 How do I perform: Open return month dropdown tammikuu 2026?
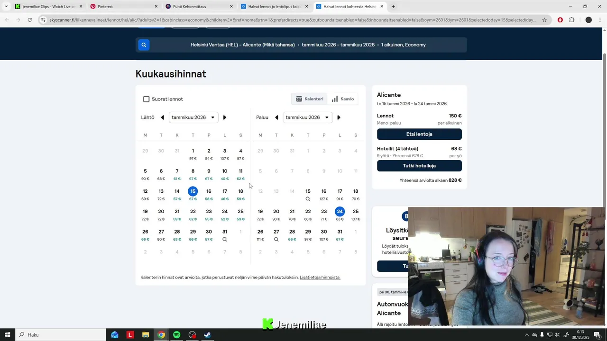tap(307, 117)
